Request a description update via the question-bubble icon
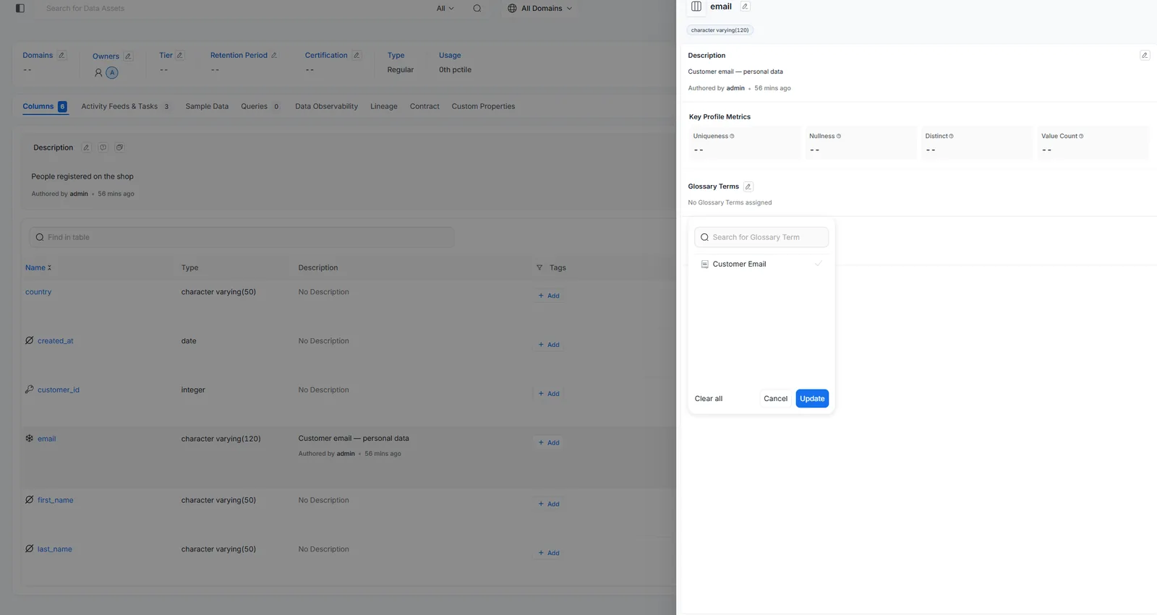 tap(103, 147)
